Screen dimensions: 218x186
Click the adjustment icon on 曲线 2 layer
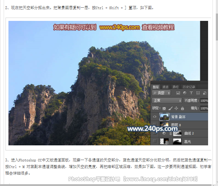[164, 133]
